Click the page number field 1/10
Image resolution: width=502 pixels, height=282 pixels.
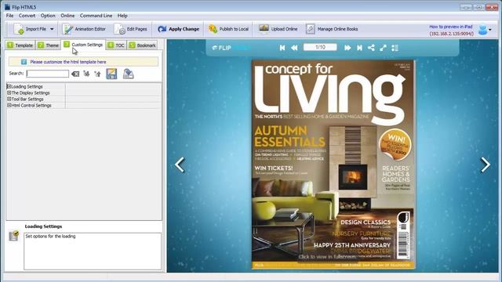click(320, 47)
